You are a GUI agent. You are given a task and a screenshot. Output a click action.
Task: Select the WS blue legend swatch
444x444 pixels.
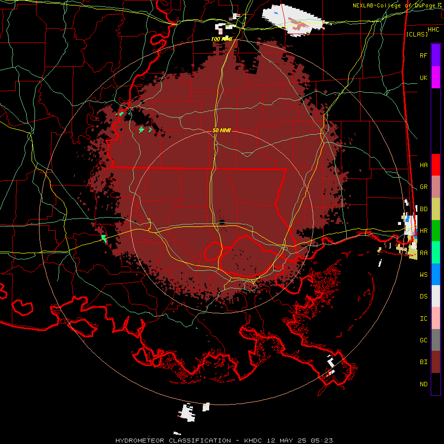[436, 274]
